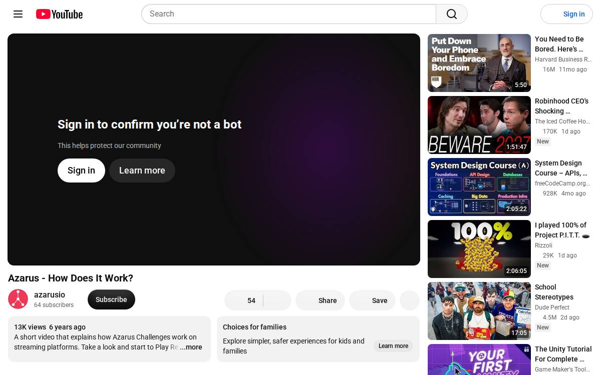Open System Design Course thumbnail
This screenshot has width=601, height=375.
coord(479,187)
